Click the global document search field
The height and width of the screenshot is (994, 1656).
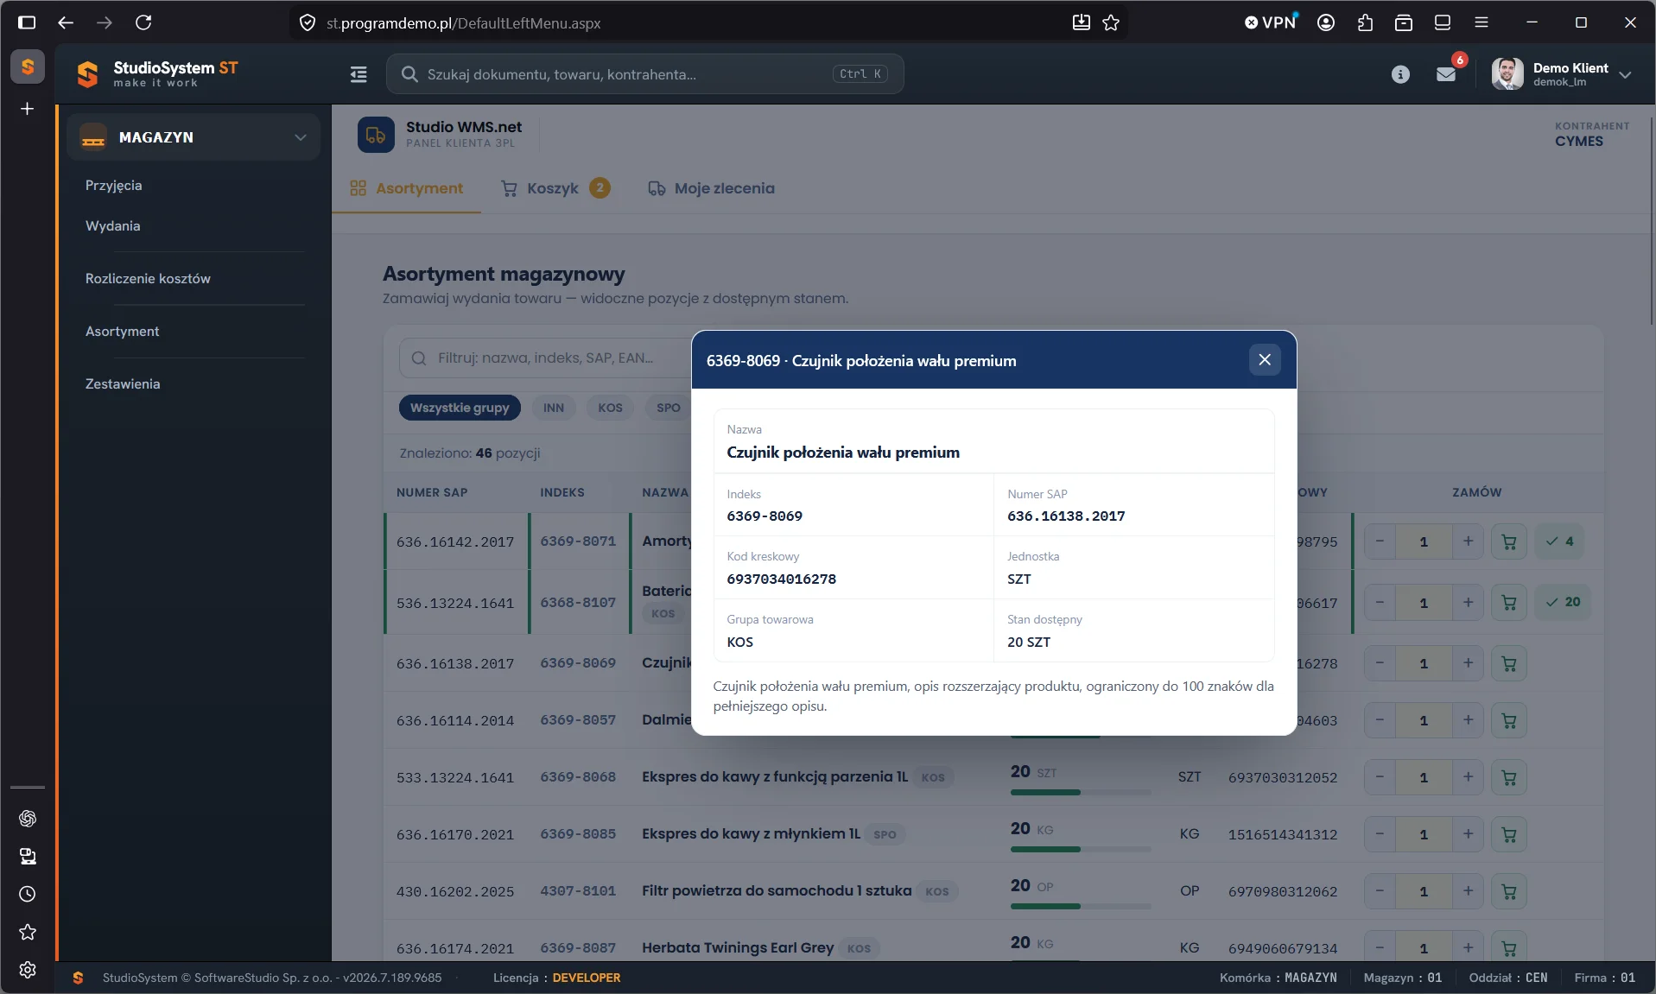pyautogui.click(x=644, y=74)
